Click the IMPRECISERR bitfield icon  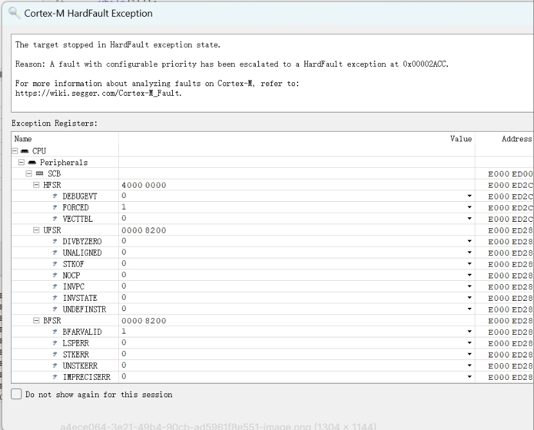pyautogui.click(x=55, y=377)
